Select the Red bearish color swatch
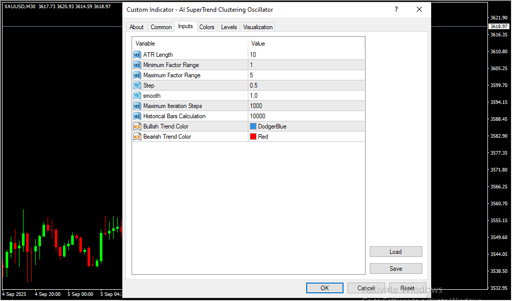The image size is (512, 301). [x=253, y=137]
